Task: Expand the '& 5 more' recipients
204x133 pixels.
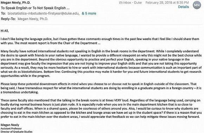Action: (89, 13)
